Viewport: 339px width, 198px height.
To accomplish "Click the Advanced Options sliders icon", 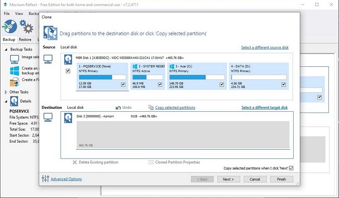I will pyautogui.click(x=45, y=179).
